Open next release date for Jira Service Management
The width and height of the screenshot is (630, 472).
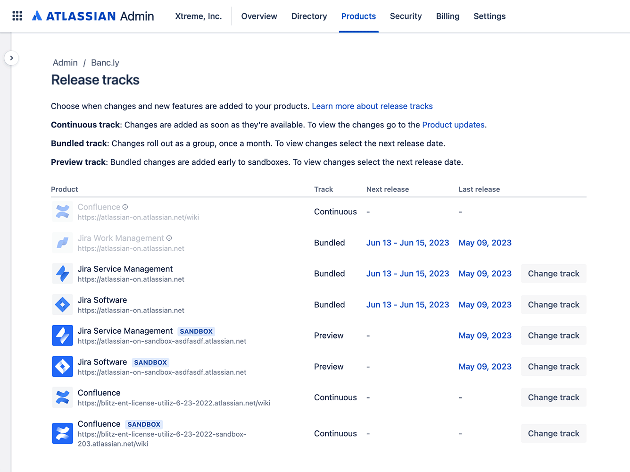click(x=407, y=274)
